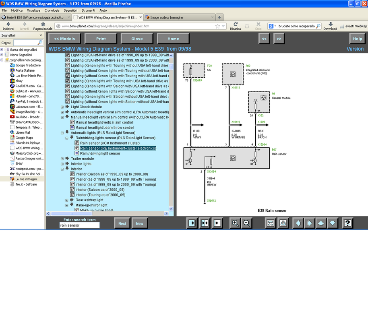Screen dimensions: 368x322
Task: Open the Cronologia menu
Action: [x=52, y=10]
